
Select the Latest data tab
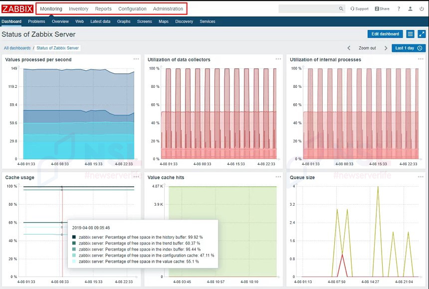click(x=100, y=21)
